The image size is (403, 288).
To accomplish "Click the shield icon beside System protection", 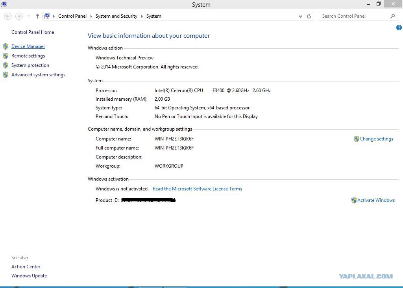I will [6, 65].
